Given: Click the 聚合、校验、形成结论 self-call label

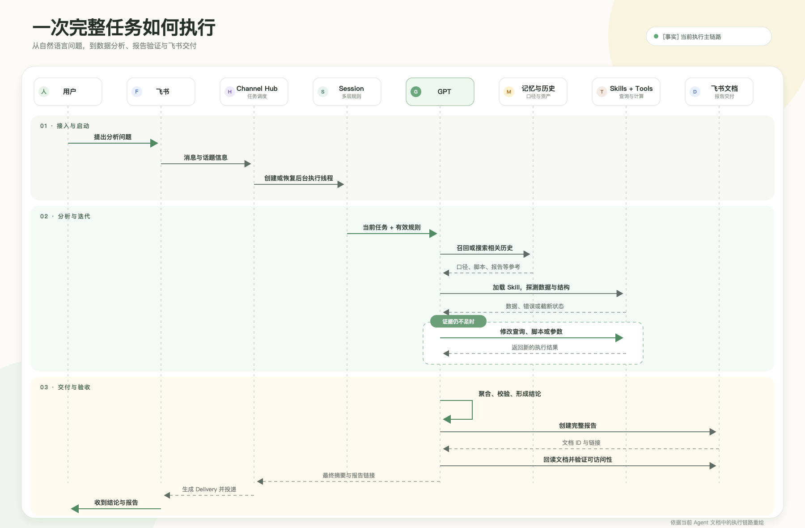Looking at the screenshot, I should (x=510, y=394).
